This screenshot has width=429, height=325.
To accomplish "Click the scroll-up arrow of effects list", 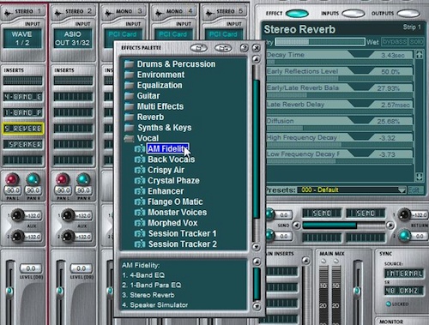I will 257,59.
